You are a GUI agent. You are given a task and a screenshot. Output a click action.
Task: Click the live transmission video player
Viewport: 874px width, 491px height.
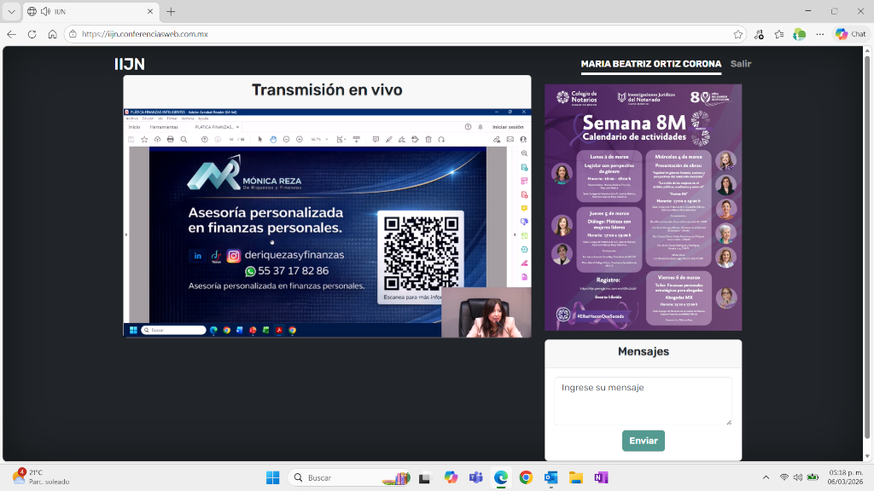tap(327, 222)
